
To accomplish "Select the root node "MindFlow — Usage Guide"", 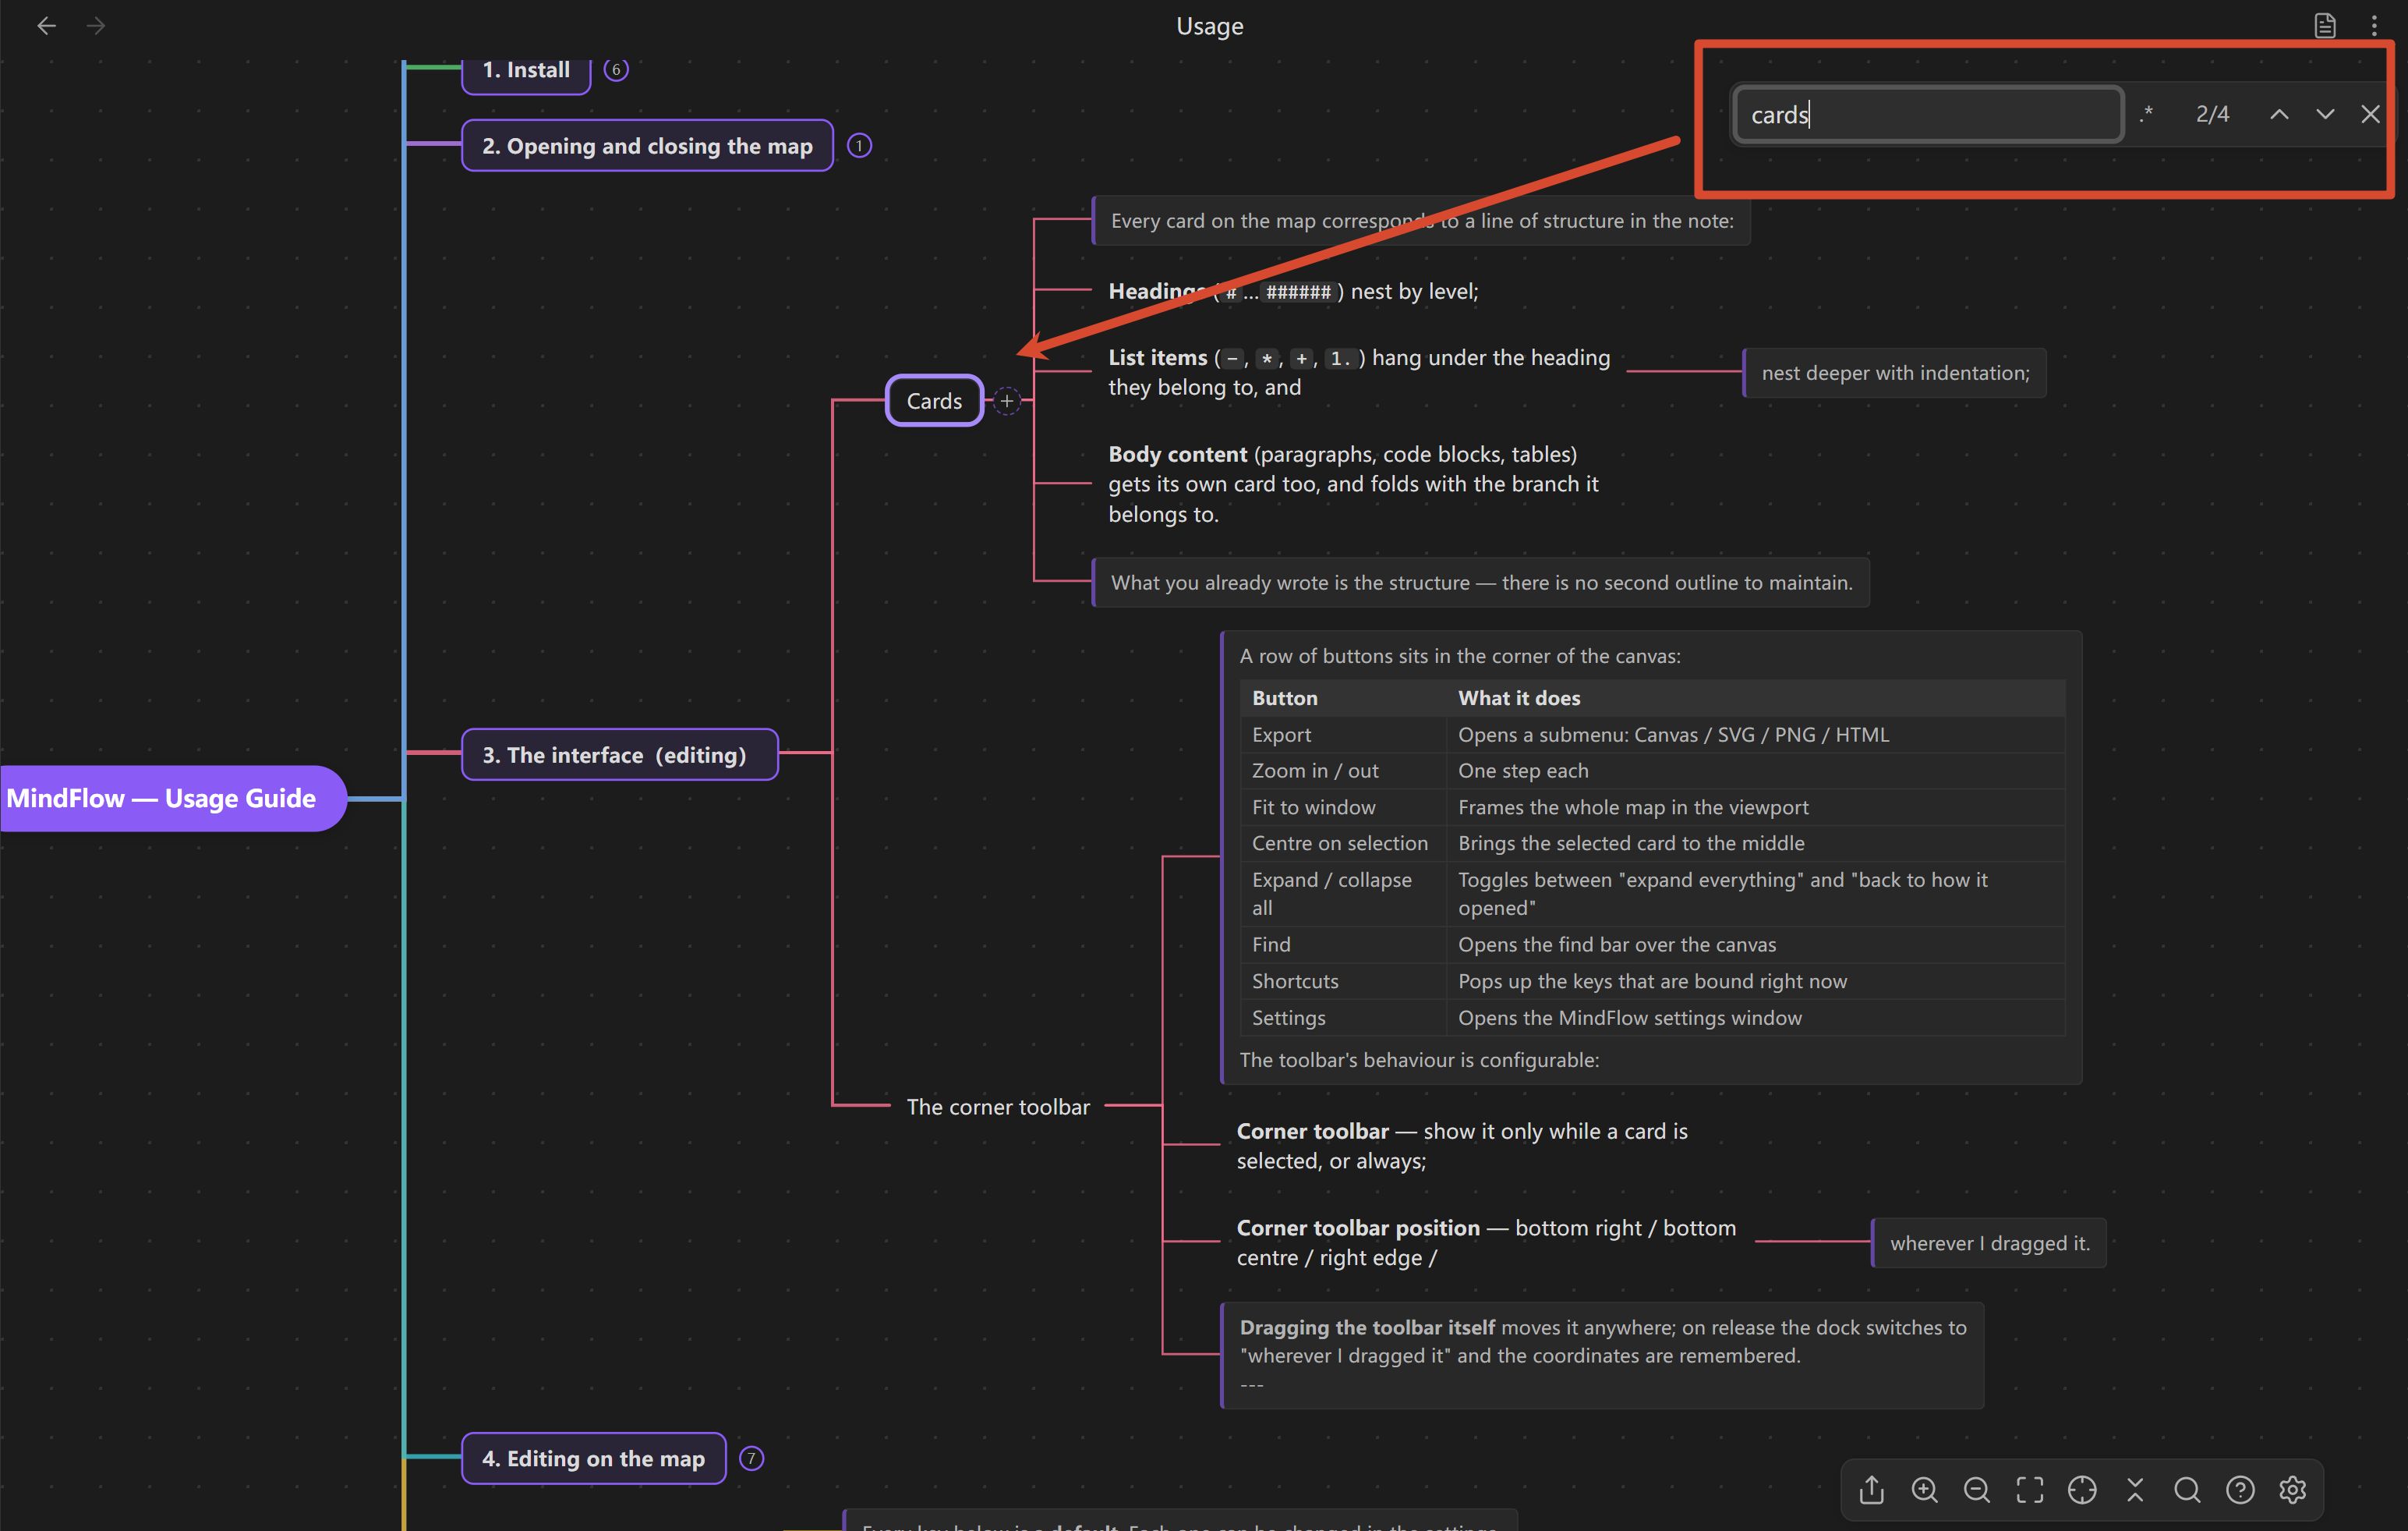I will click(x=172, y=799).
